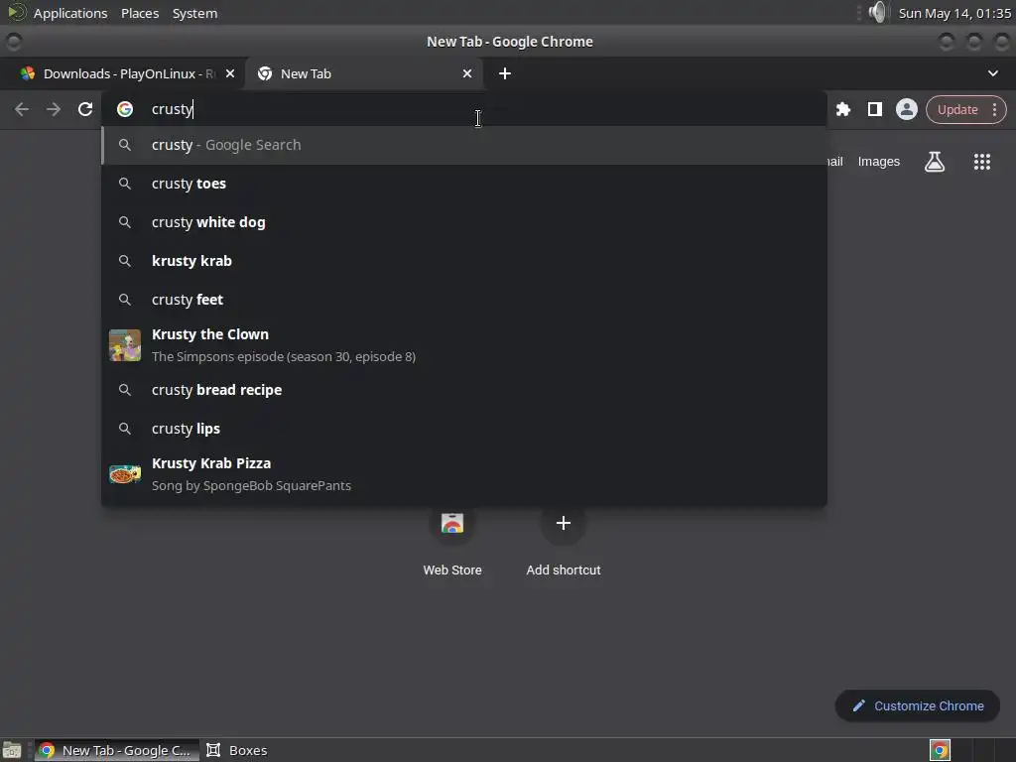Screen dimensions: 1016x762
Task: Close the Downloads - PlayOnLinux tab
Action: pyautogui.click(x=230, y=73)
